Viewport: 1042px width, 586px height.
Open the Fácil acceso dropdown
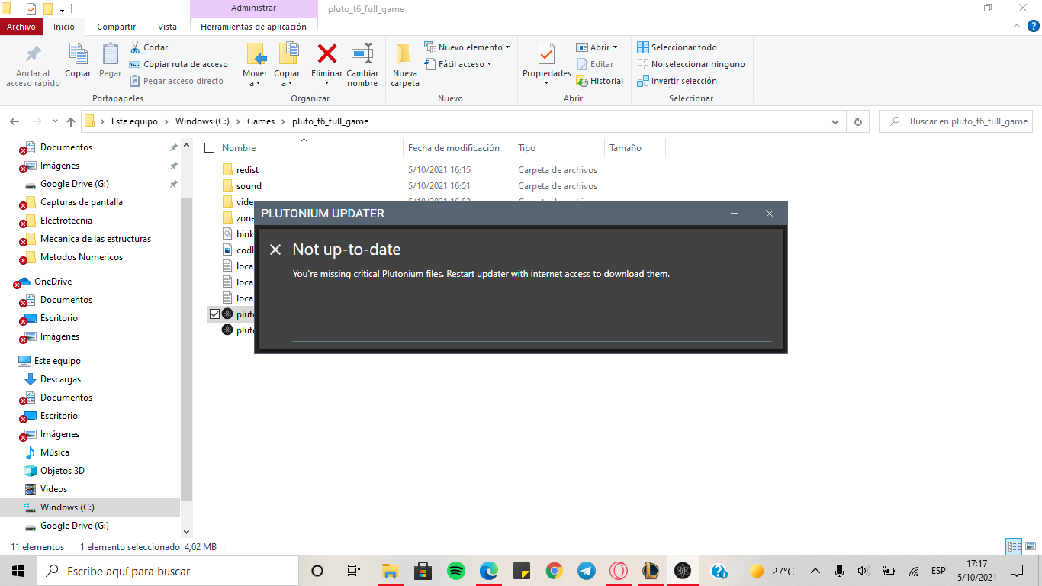(x=458, y=64)
